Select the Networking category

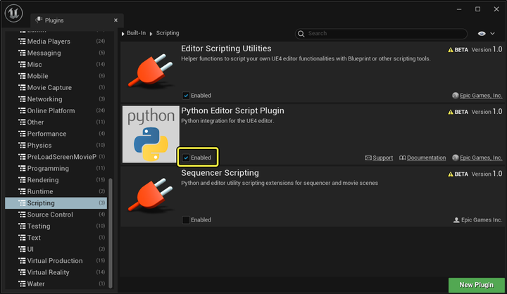point(56,99)
